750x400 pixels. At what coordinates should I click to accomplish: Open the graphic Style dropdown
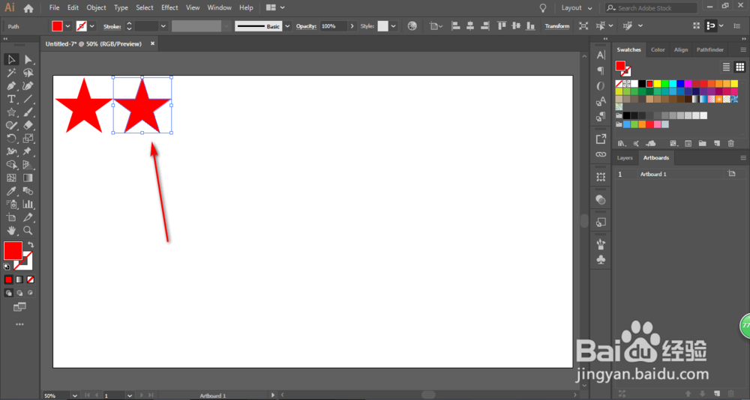[x=394, y=26]
